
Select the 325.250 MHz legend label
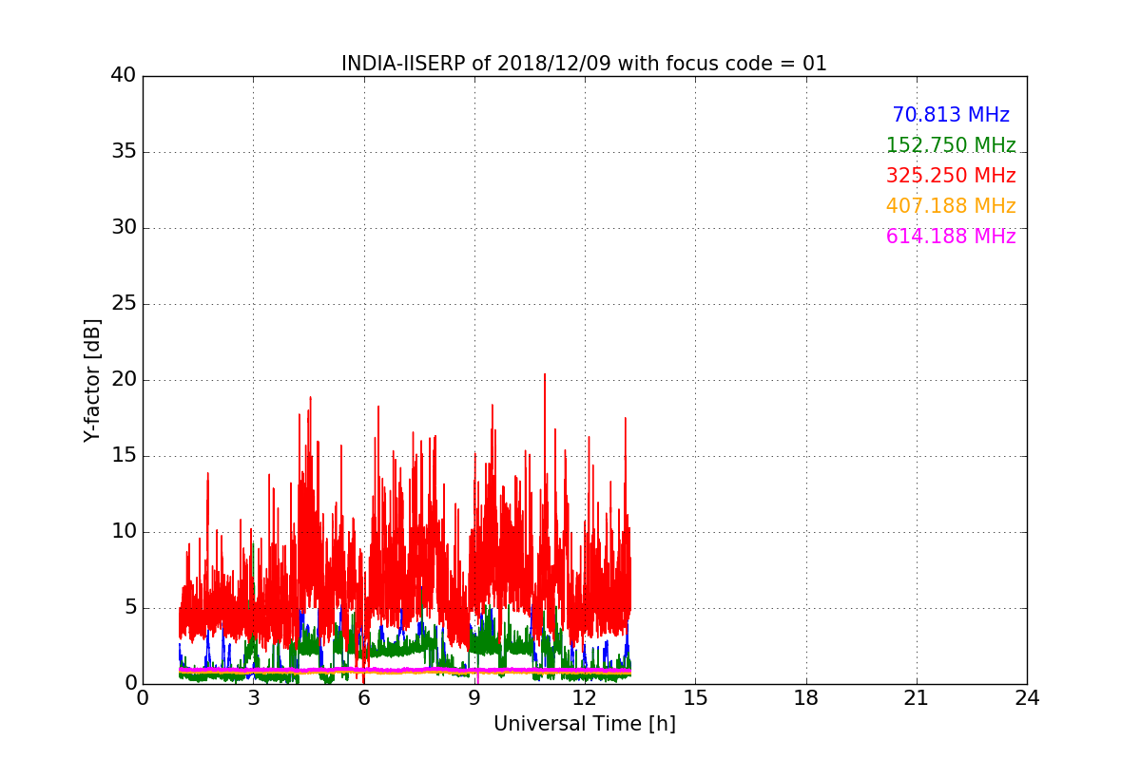click(x=951, y=176)
